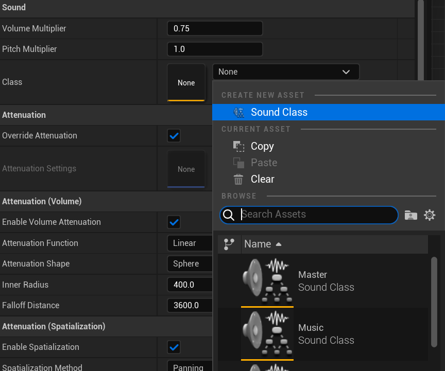Screen dimensions: 445x371
Task: Open the asset picker settings gear
Action: [430, 215]
